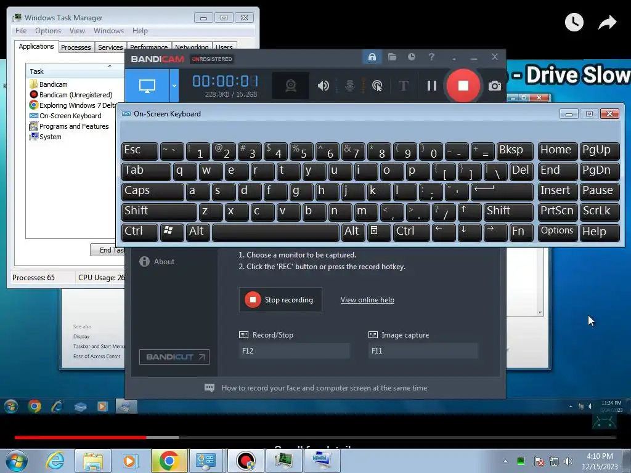This screenshot has height=473, width=631.
Task: Click the left arrow key on On-Screen Keyboard
Action: pos(444,232)
